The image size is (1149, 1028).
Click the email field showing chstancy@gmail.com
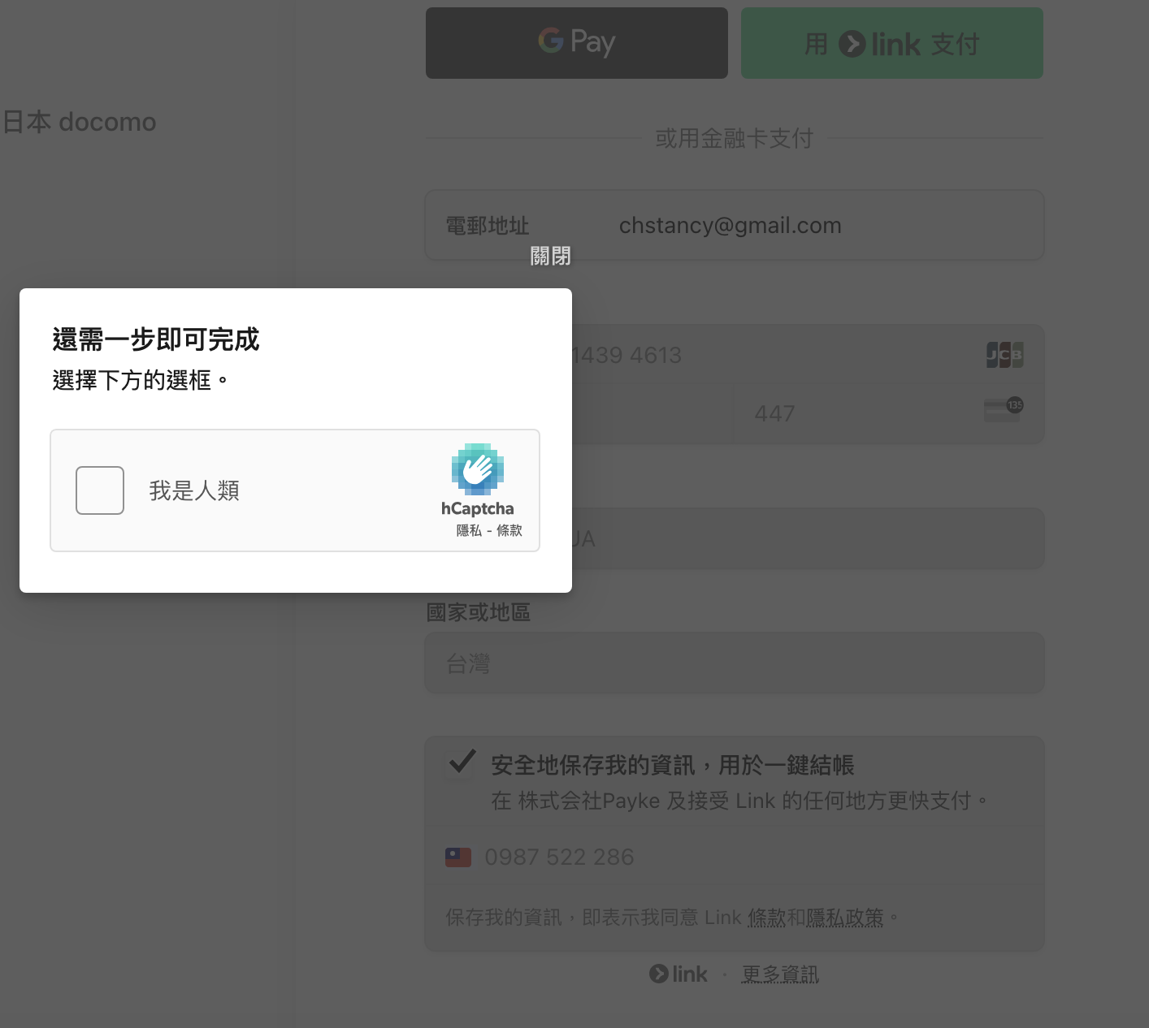tap(735, 225)
